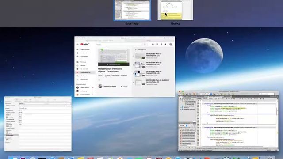This screenshot has height=159, width=283.
Task: Click YouTube search magnifier button
Action: [x=145, y=44]
